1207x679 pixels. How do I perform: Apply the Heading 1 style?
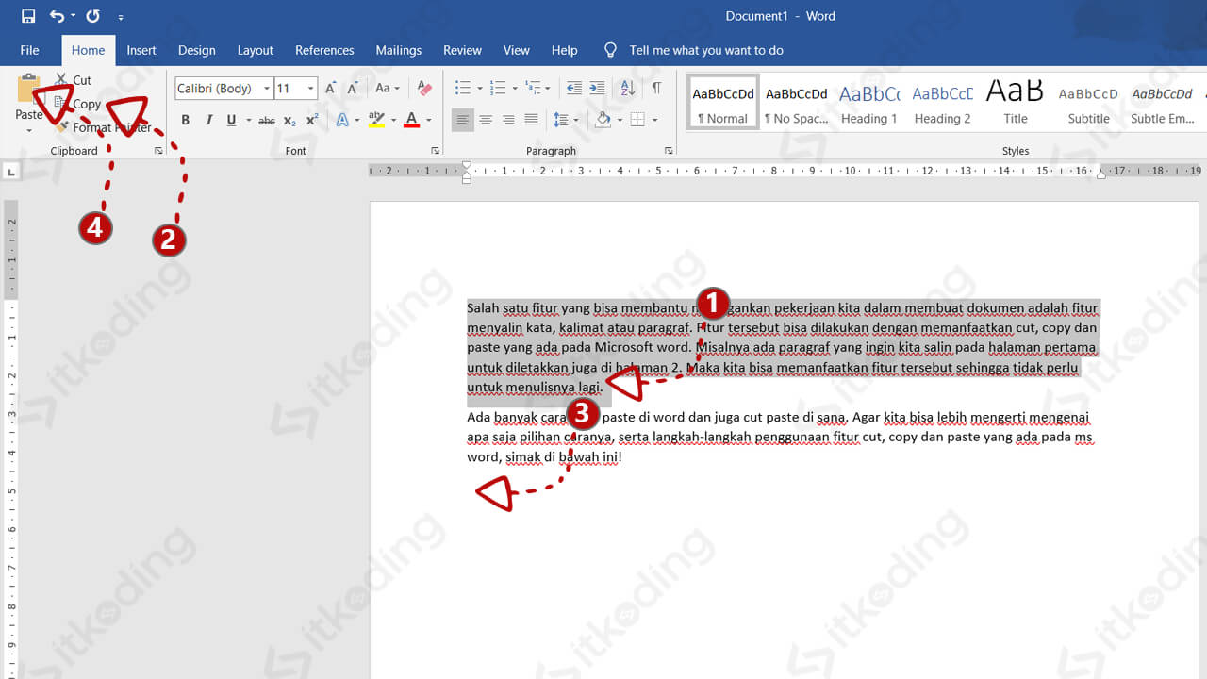click(868, 101)
